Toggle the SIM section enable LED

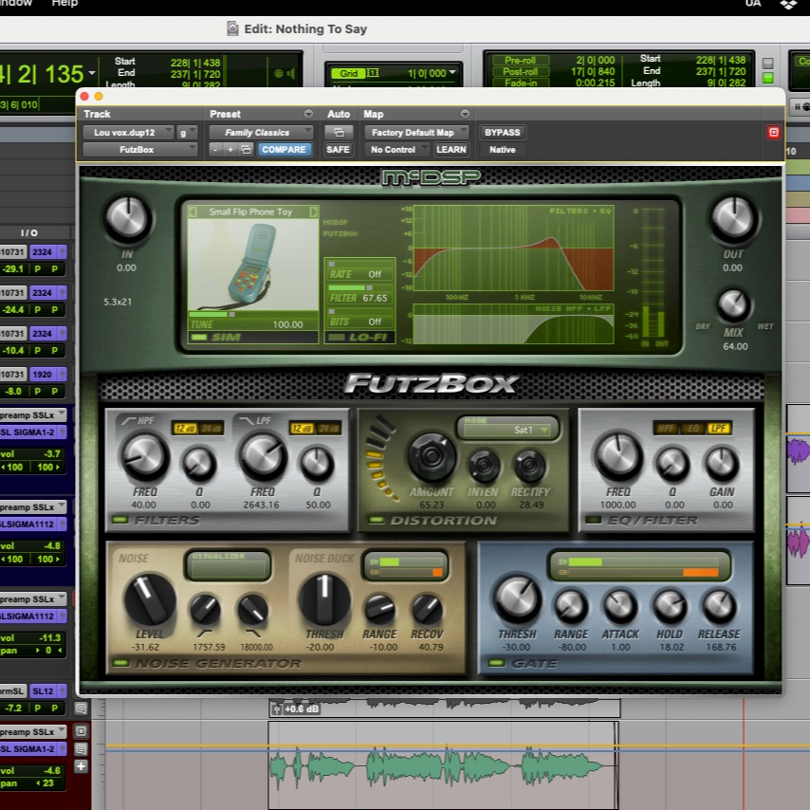pos(199,338)
